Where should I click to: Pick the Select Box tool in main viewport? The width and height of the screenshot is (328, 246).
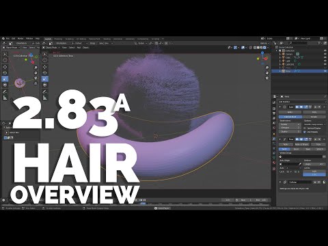[45, 54]
